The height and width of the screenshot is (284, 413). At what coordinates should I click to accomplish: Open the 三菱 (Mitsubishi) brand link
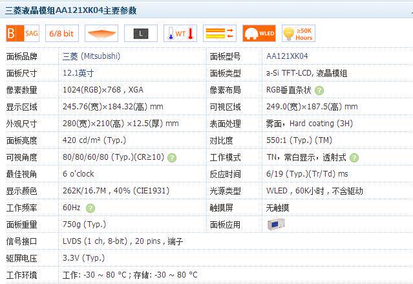[x=91, y=56]
